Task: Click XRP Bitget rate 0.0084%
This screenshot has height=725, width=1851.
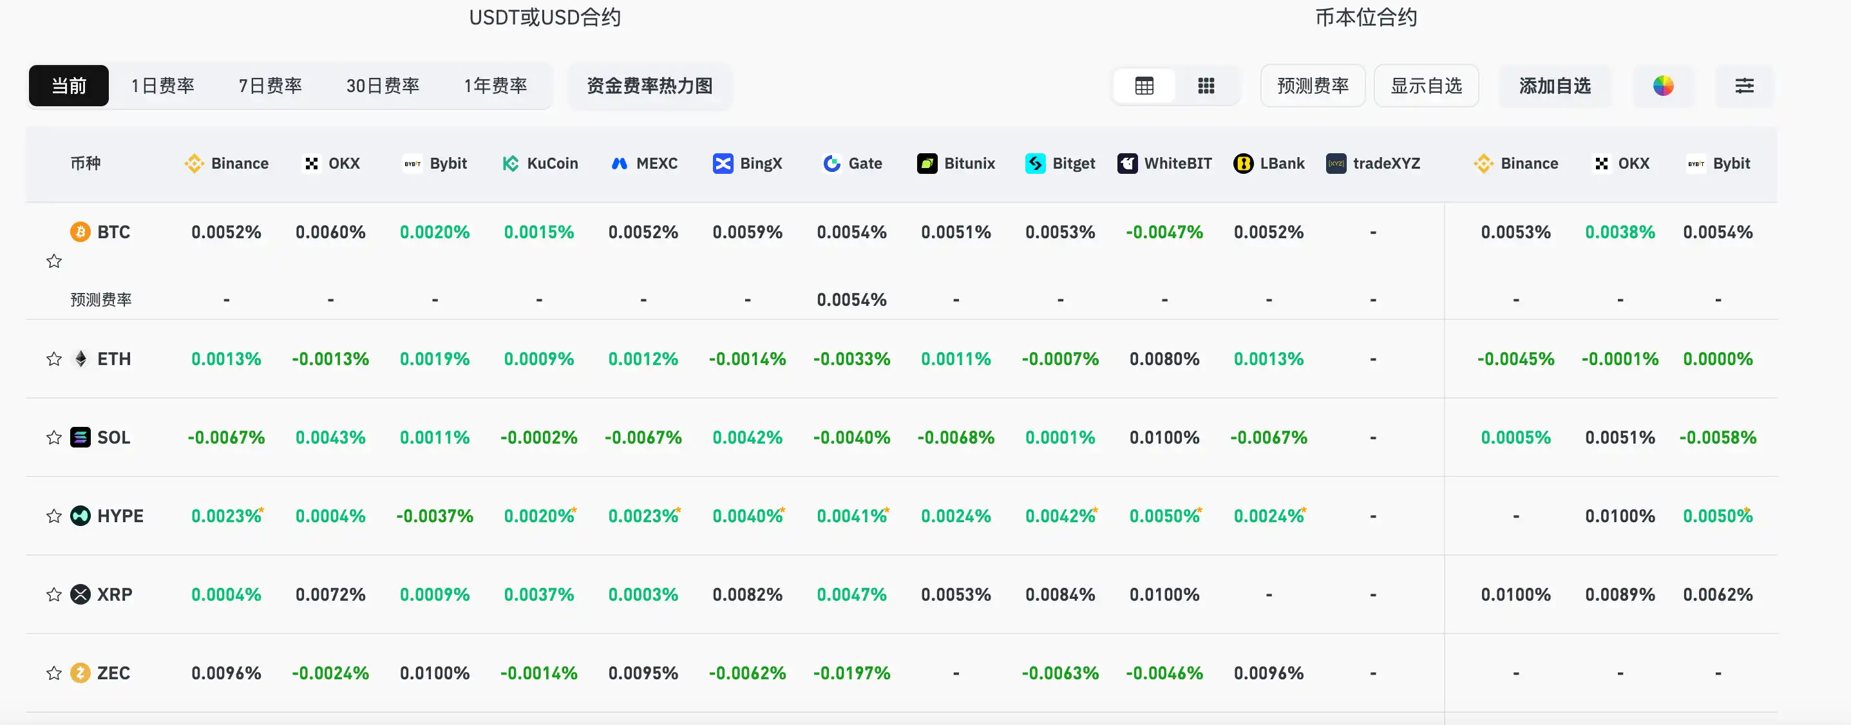Action: tap(1060, 594)
